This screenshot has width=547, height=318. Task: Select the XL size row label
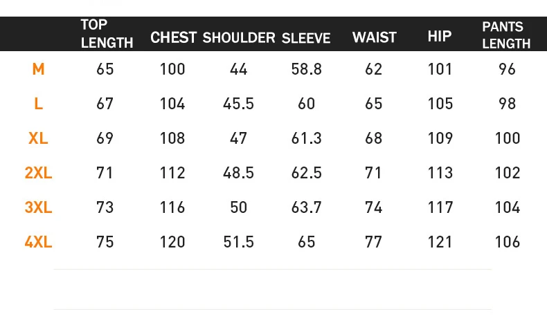(x=38, y=138)
